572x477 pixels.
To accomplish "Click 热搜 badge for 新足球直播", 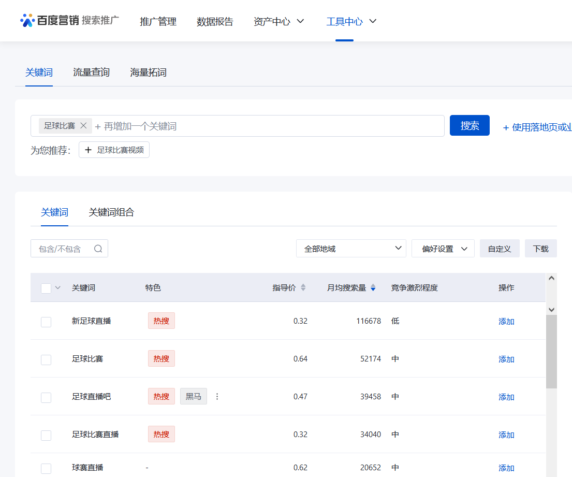I will tap(161, 321).
